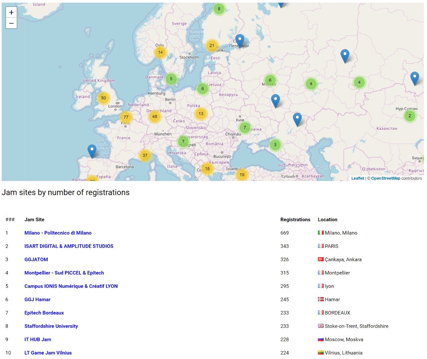This screenshot has width=427, height=359.
Task: Click the Turkish flag beside Çankaya, Ankara
Action: [x=321, y=259]
